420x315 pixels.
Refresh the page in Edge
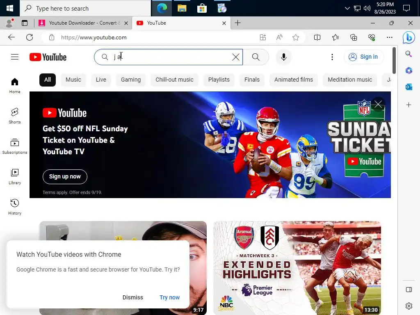click(x=30, y=37)
